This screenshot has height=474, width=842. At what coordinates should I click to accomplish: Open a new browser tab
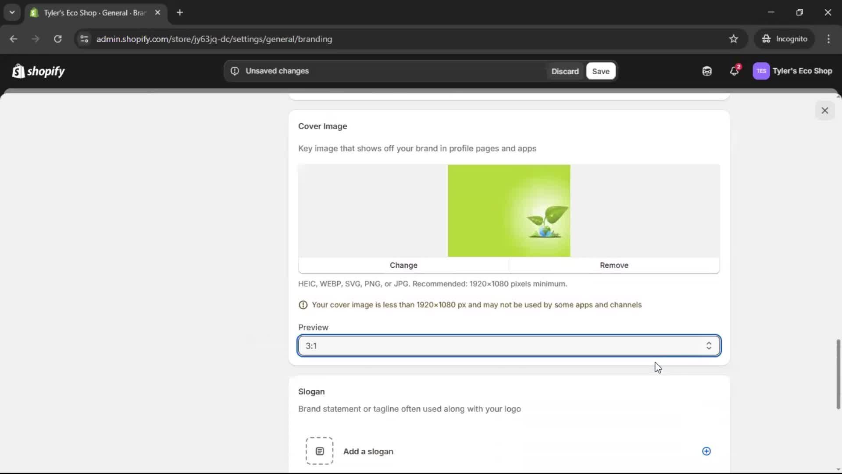coord(180,13)
